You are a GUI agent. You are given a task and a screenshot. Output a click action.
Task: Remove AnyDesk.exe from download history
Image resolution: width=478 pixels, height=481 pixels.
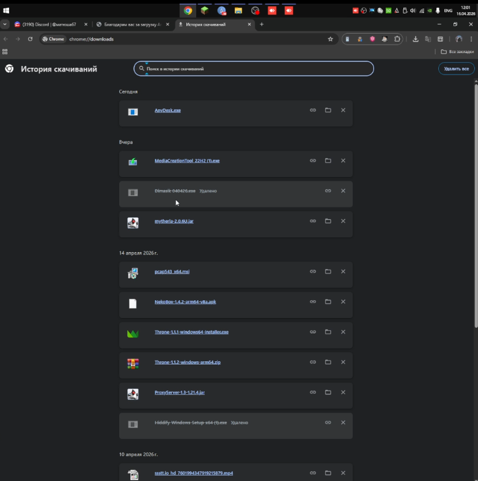click(x=343, y=110)
